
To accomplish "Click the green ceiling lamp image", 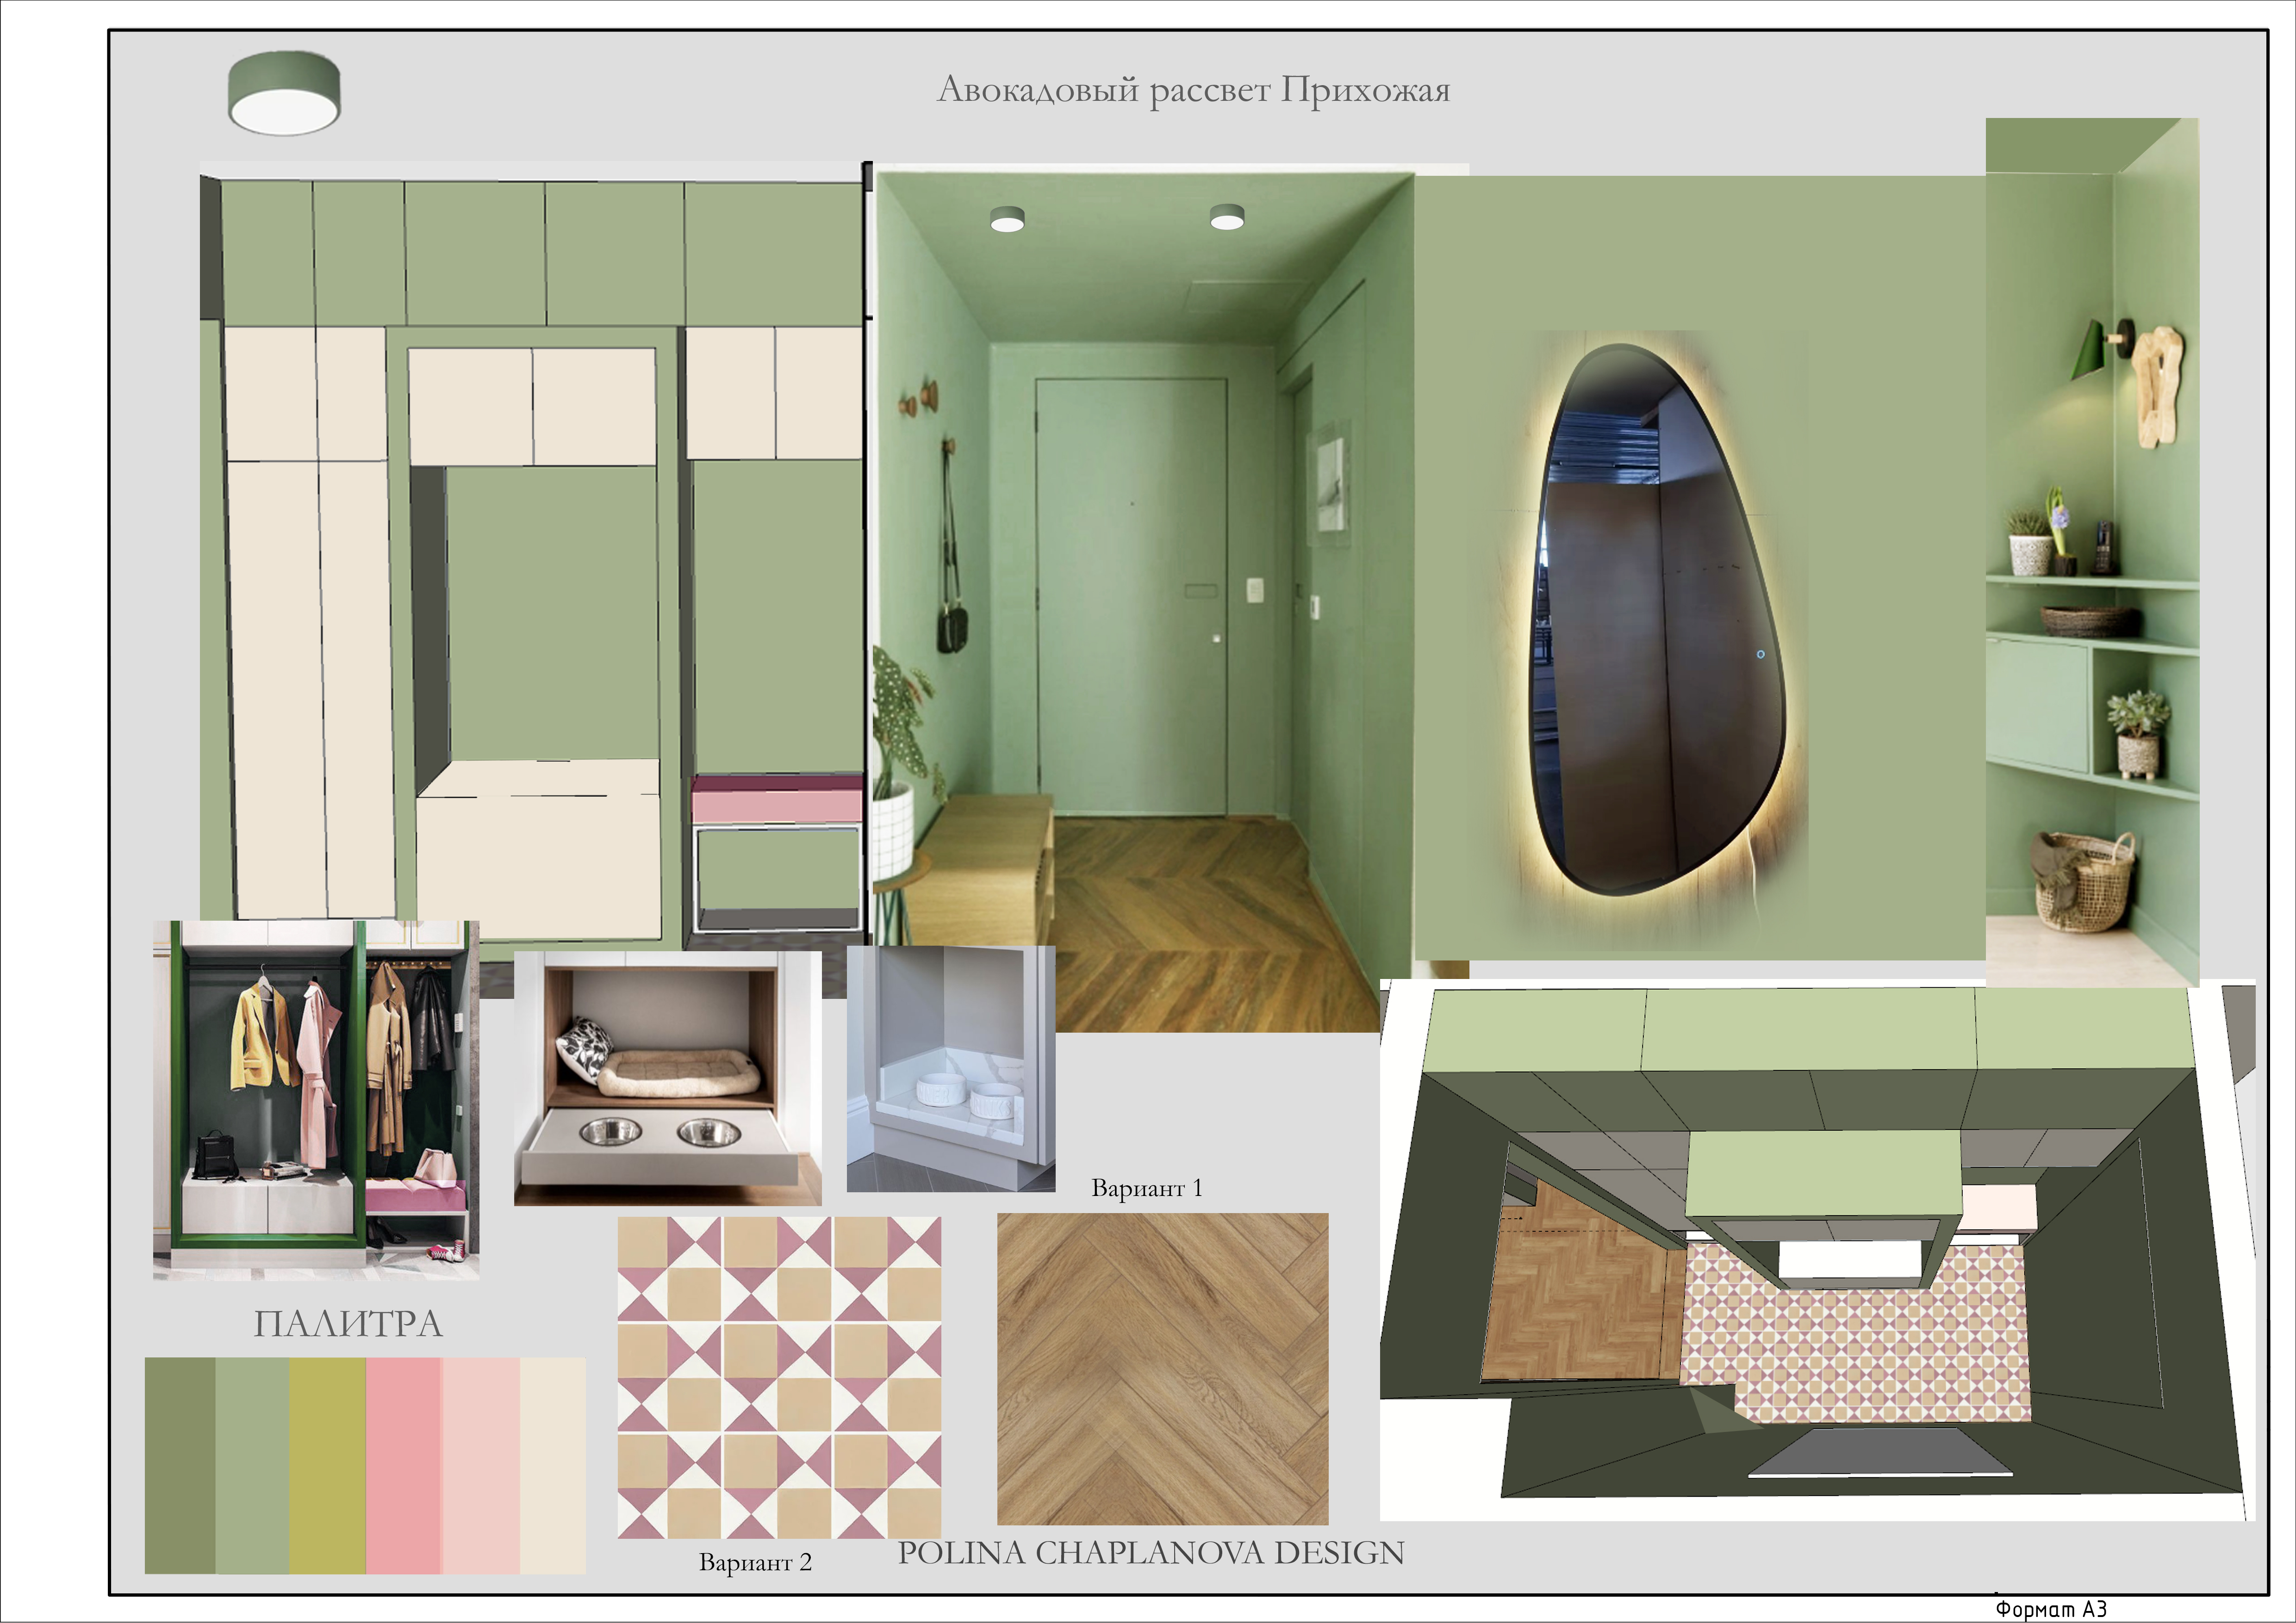I will pyautogui.click(x=284, y=93).
